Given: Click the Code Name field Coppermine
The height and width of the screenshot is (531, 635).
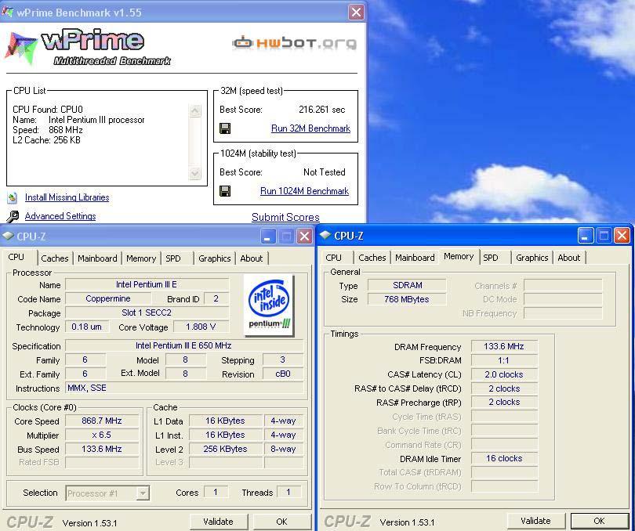Looking at the screenshot, I should 108,298.
